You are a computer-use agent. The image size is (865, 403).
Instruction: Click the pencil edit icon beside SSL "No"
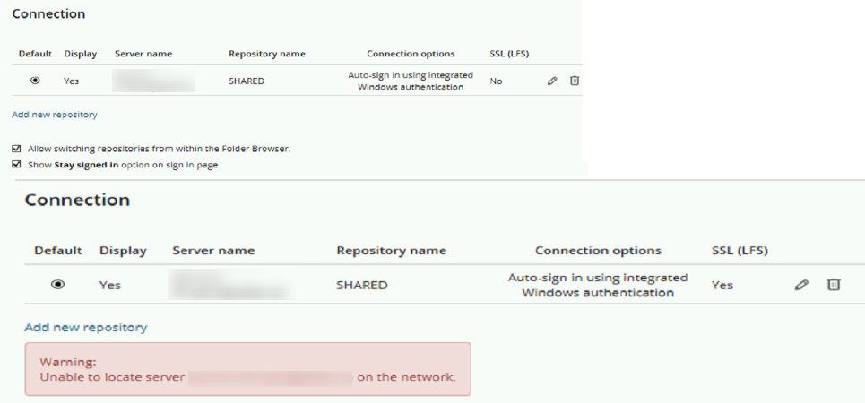[x=552, y=81]
